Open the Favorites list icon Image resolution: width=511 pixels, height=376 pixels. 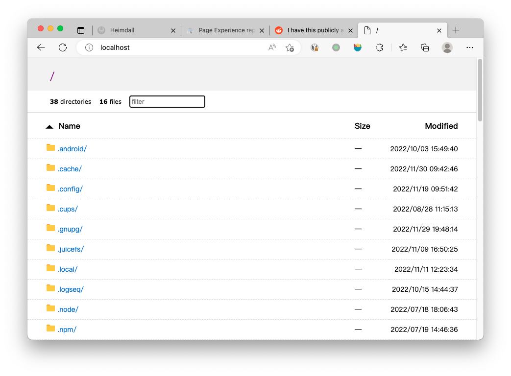click(x=403, y=48)
